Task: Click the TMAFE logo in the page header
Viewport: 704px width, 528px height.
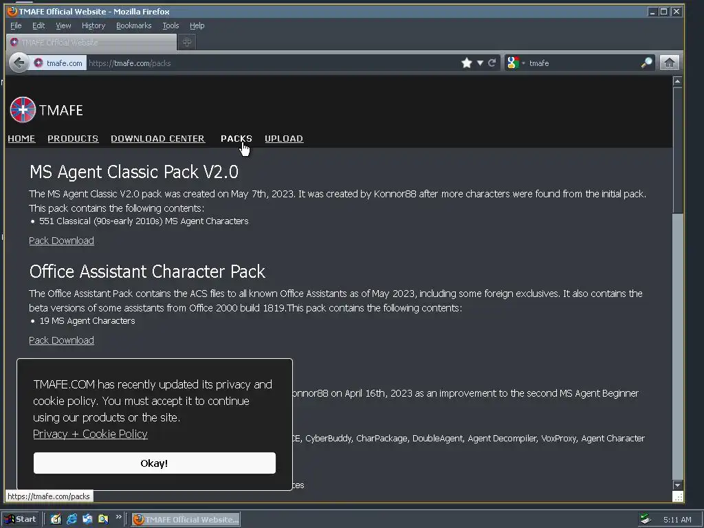Action: 47,109
